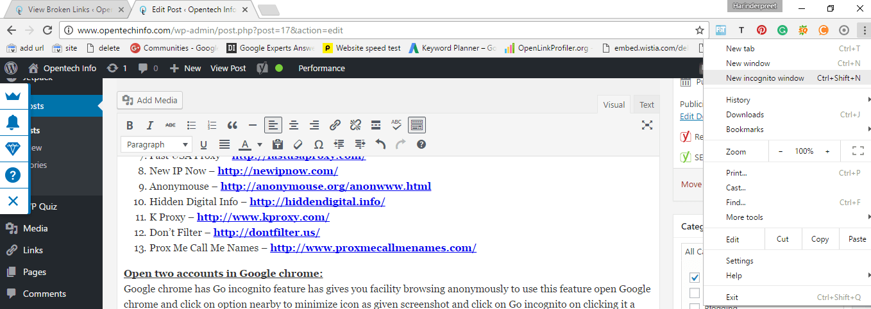The height and width of the screenshot is (309, 871).
Task: Toggle strikethrough text formatting
Action: (171, 125)
